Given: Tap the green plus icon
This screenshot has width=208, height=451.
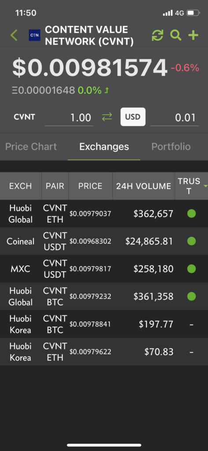Looking at the screenshot, I should 193,35.
